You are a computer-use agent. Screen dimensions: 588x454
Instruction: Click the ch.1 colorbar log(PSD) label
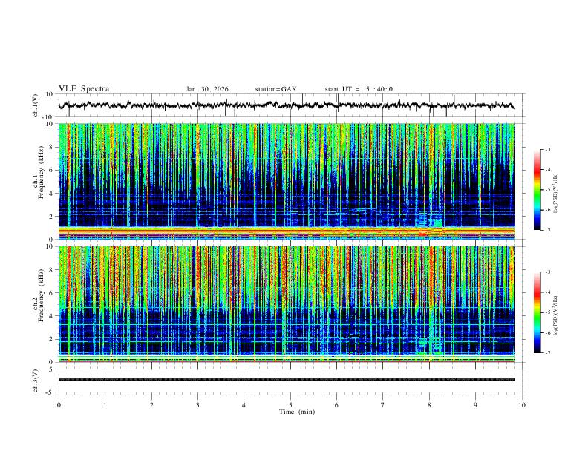coord(555,194)
